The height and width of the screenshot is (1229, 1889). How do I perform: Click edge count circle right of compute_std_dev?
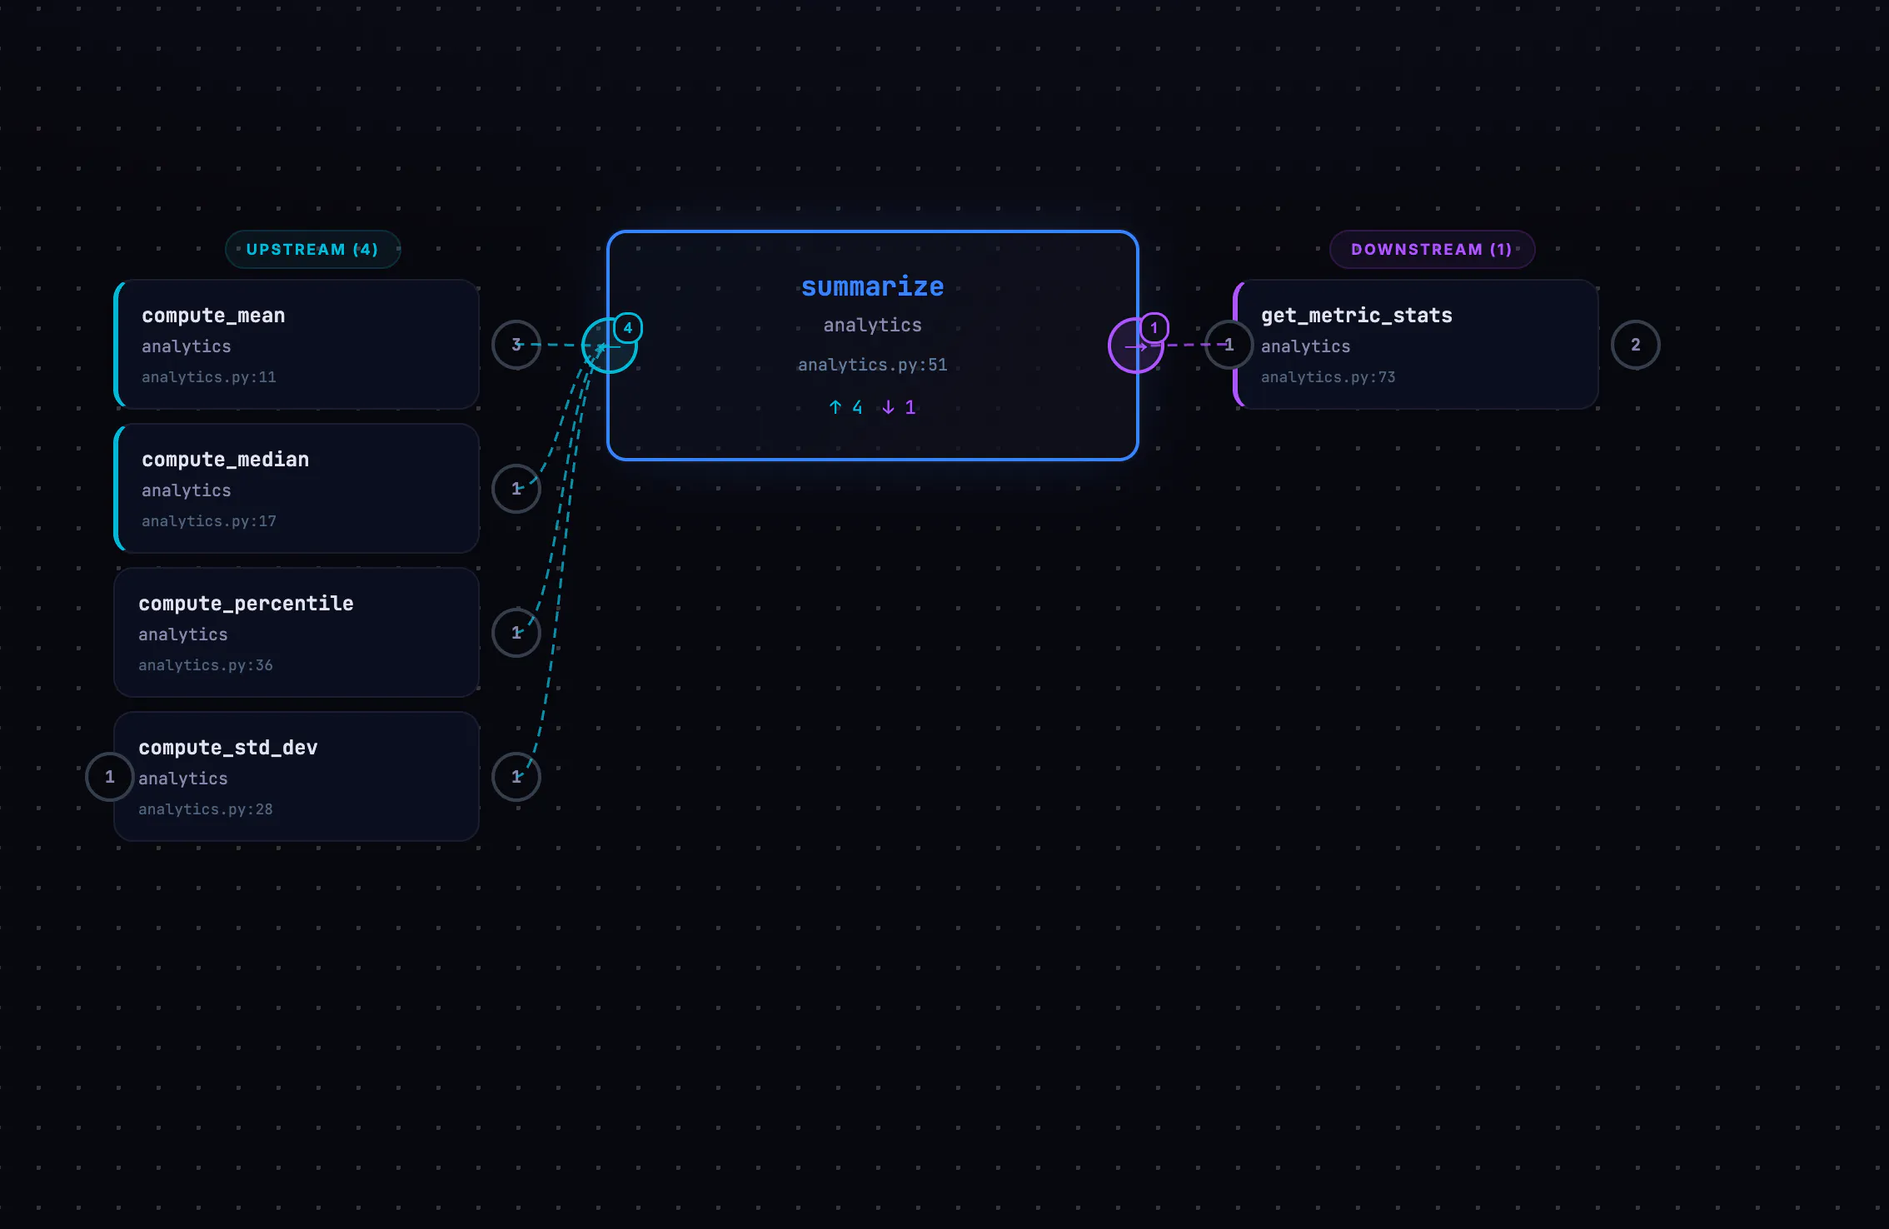(516, 777)
